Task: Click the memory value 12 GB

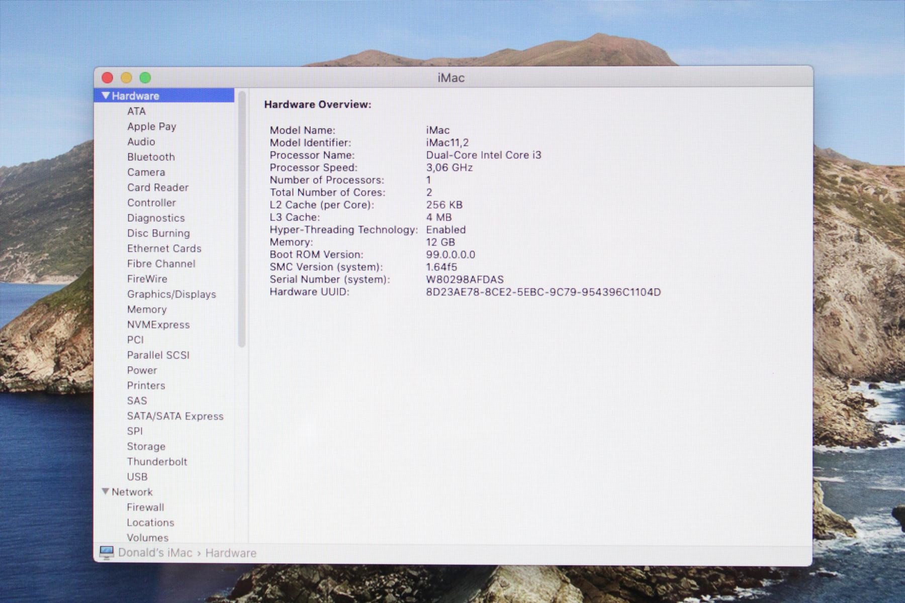Action: (440, 242)
